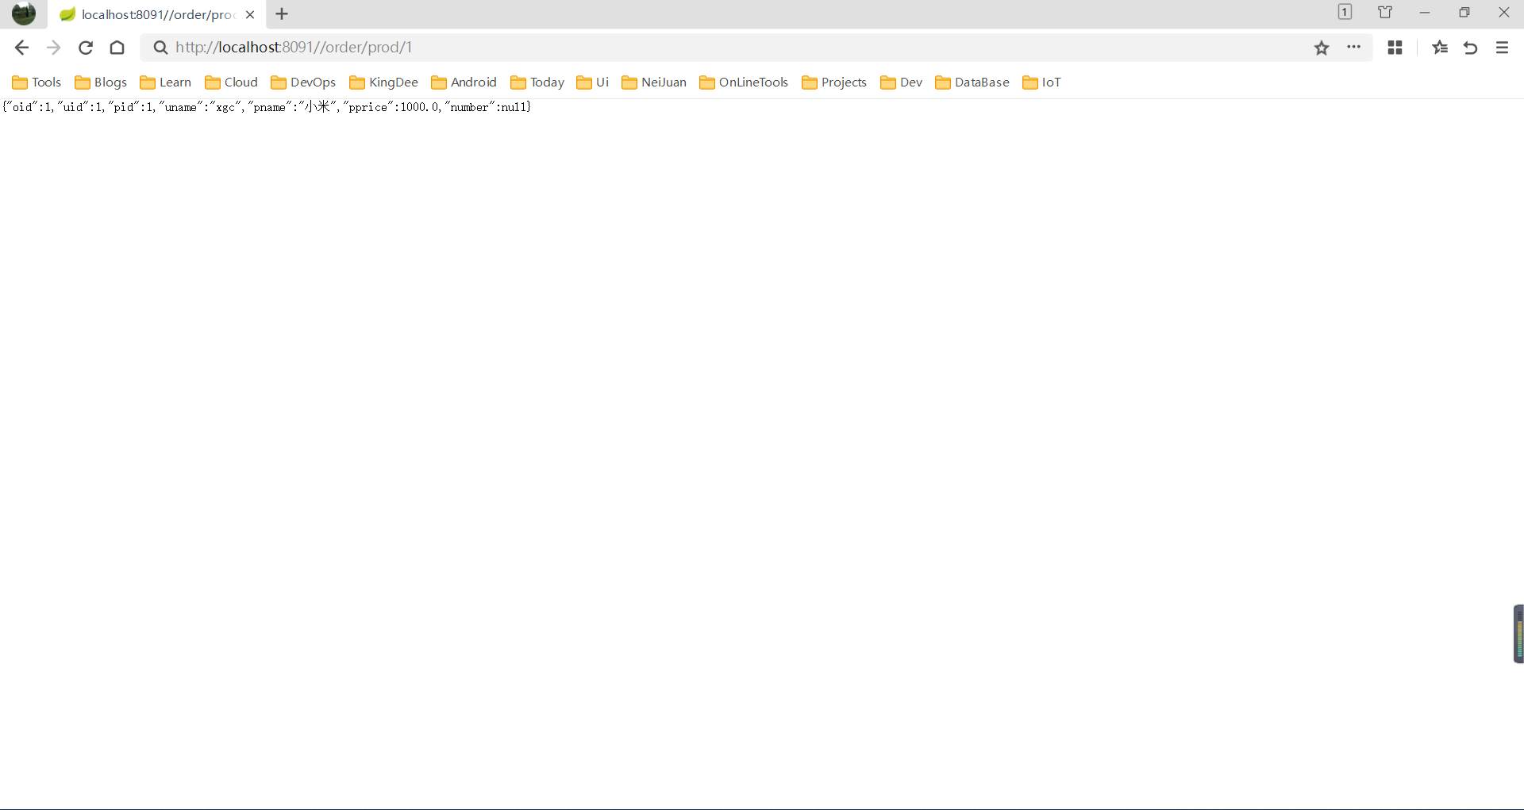Click the user profile avatar icon
Viewport: 1524px width, 810px height.
[24, 13]
